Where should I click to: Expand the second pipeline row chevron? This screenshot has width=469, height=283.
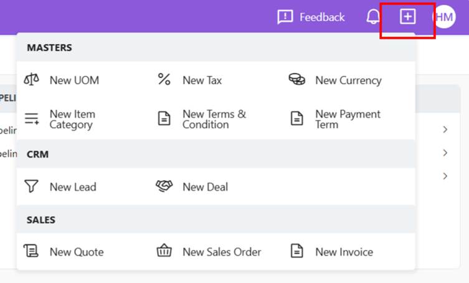click(445, 153)
